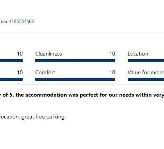Click the score 10 left of Cleanliness
This screenshot has width=164, height=149.
(20, 54)
